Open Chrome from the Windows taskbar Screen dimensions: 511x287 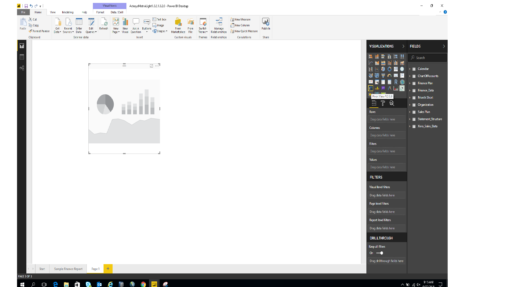pyautogui.click(x=143, y=284)
